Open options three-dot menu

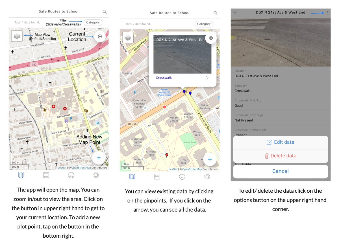coord(328,13)
